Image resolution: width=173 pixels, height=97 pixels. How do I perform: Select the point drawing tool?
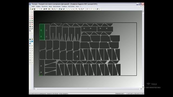(x=30, y=12)
